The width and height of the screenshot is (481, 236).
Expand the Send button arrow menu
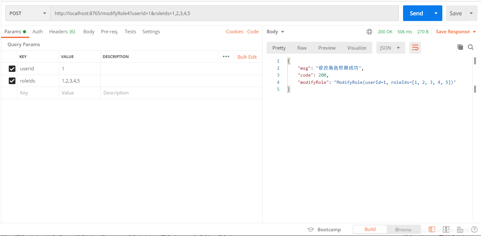point(436,13)
